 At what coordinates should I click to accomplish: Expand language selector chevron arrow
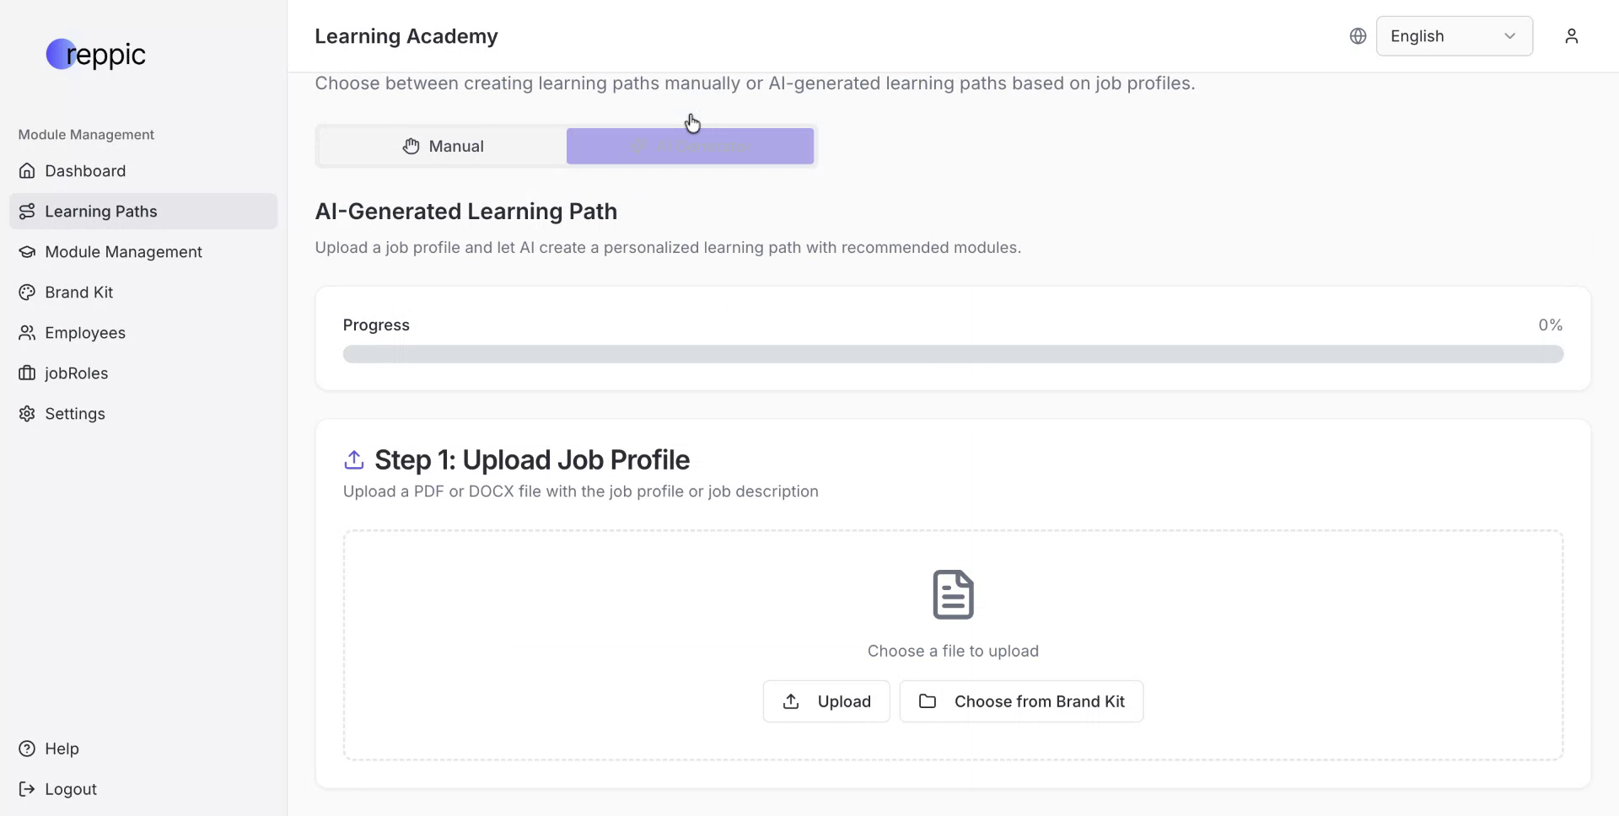click(1509, 36)
